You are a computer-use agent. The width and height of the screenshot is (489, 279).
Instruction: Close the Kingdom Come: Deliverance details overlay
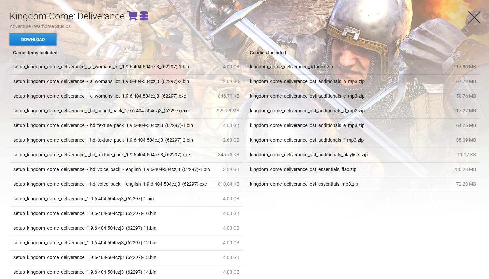coord(474,17)
